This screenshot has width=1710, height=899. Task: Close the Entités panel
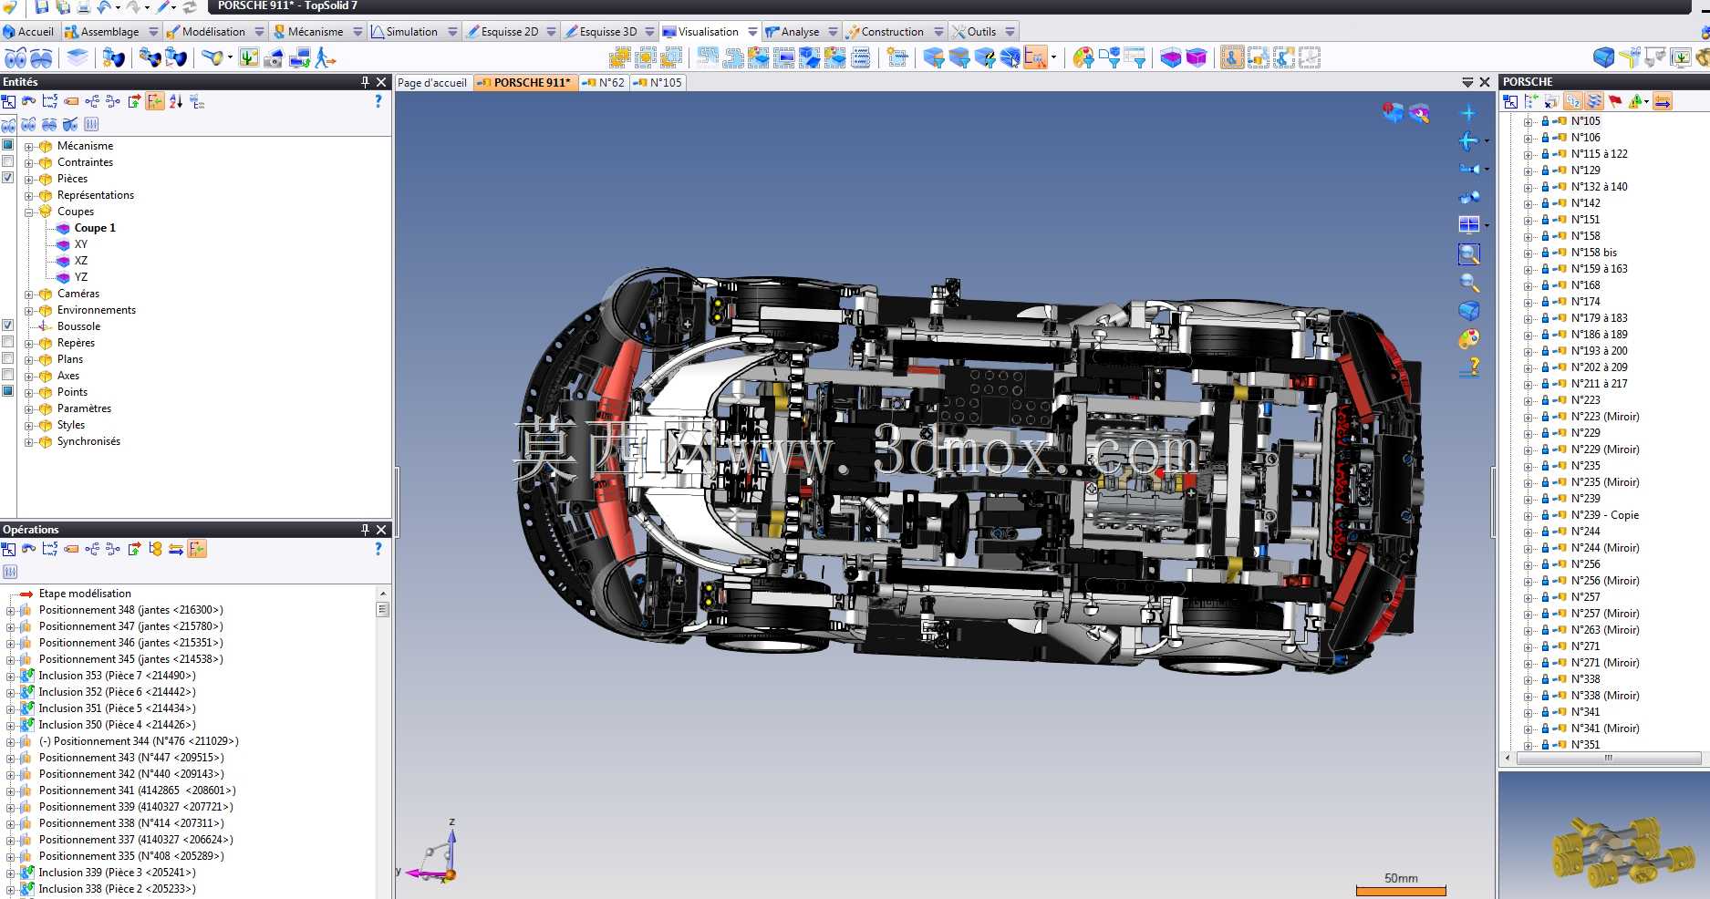(x=381, y=82)
